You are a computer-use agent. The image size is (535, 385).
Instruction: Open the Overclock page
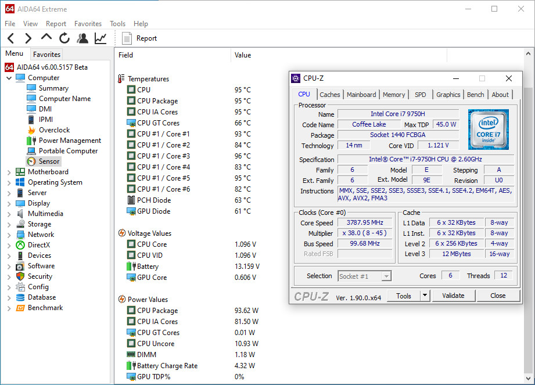click(54, 130)
